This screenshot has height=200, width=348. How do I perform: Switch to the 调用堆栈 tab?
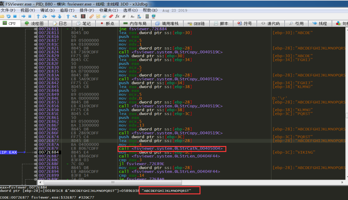(x=167, y=24)
